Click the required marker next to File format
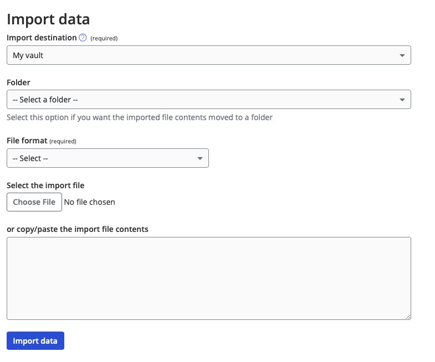 [x=63, y=141]
